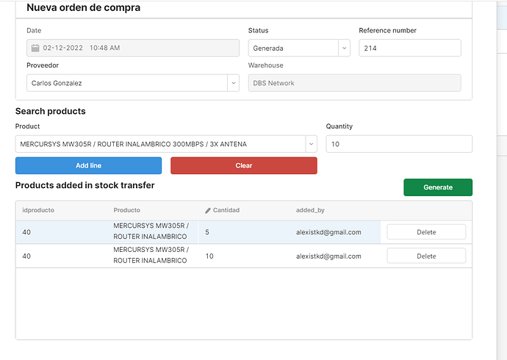Click the Search products heading
Image resolution: width=507 pixels, height=360 pixels.
point(51,111)
